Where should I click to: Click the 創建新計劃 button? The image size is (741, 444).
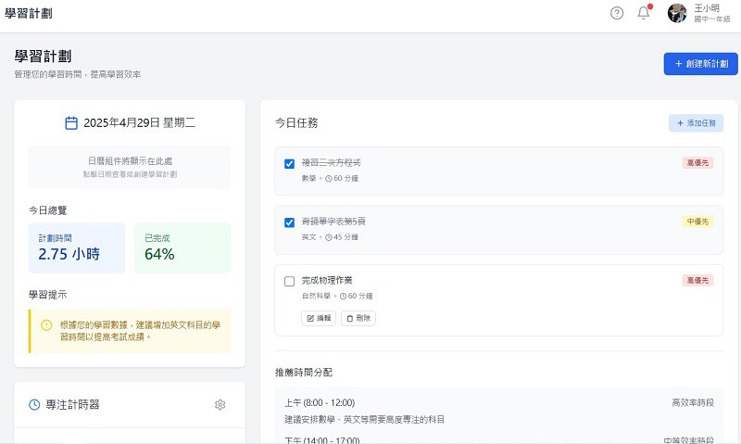point(700,64)
